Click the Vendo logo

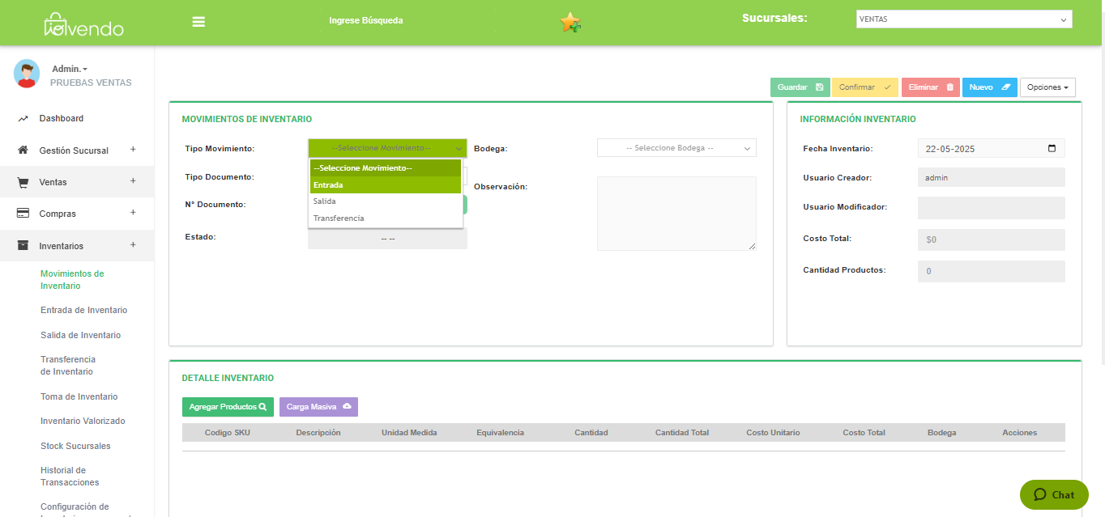point(83,25)
